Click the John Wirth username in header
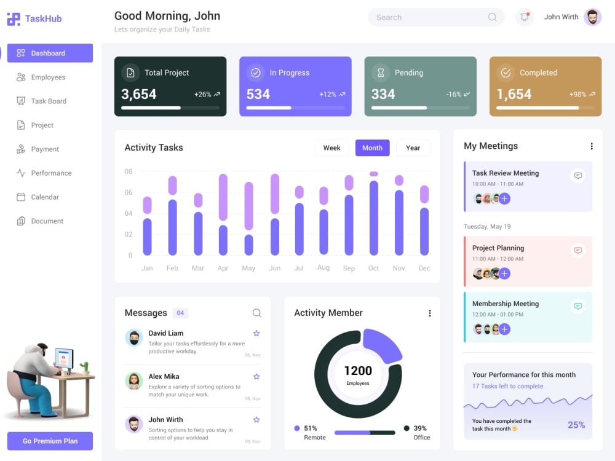This screenshot has width=615, height=461. [x=561, y=17]
